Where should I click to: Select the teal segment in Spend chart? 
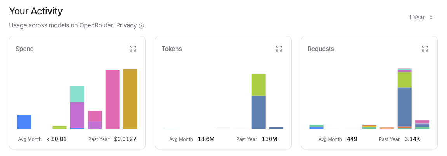pos(77,94)
